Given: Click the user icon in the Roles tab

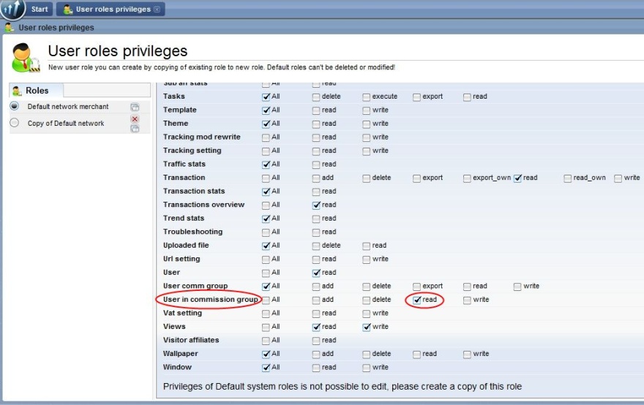Looking at the screenshot, I should 18,91.
